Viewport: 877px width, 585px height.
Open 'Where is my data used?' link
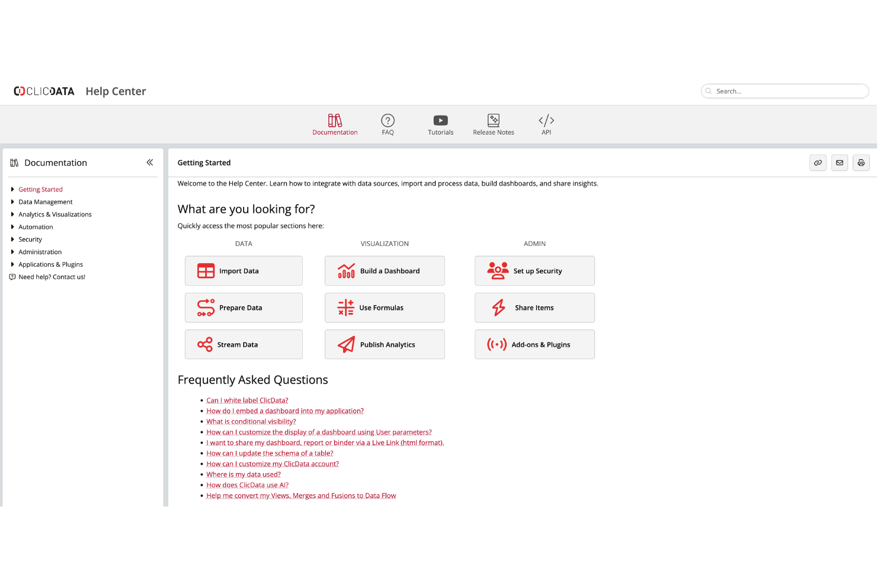coord(244,475)
